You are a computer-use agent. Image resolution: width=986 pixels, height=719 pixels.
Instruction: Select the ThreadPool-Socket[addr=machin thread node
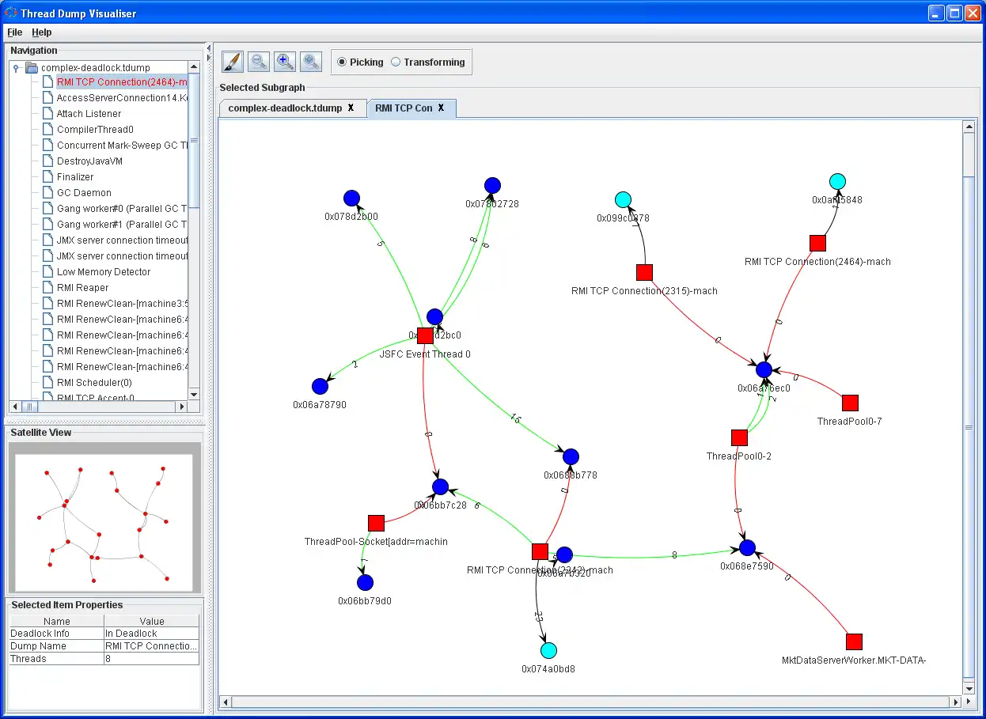[x=377, y=523]
